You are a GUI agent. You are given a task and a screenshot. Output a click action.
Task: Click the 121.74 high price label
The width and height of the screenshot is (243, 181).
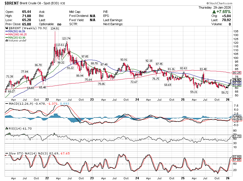(x=66, y=38)
